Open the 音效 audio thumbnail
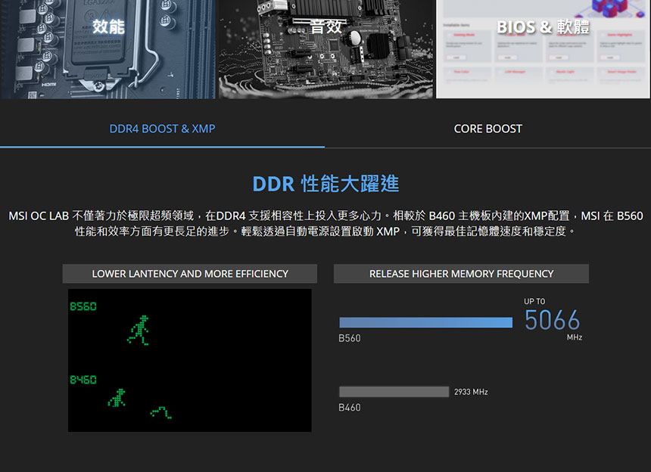Screen dimensions: 651x472 click(x=325, y=49)
